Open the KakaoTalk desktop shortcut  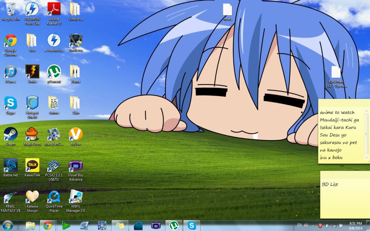[32, 166]
